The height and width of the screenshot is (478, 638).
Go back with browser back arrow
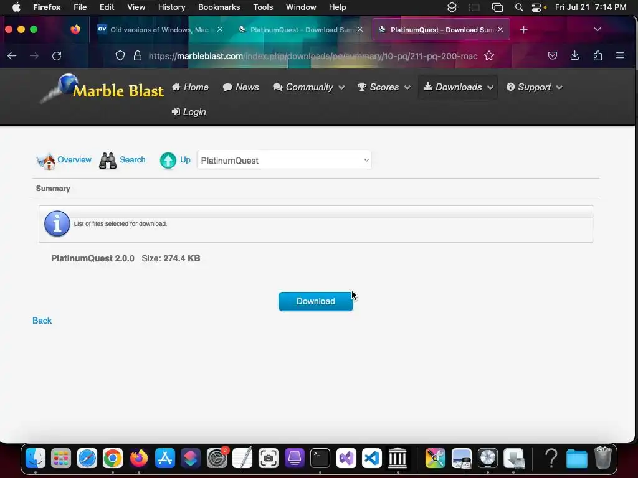click(x=12, y=55)
